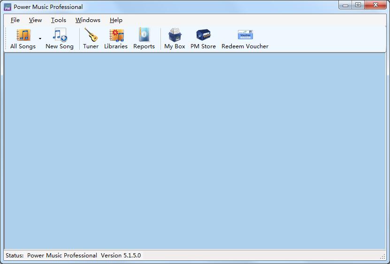
Task: Open the Windows menu
Action: (x=88, y=20)
